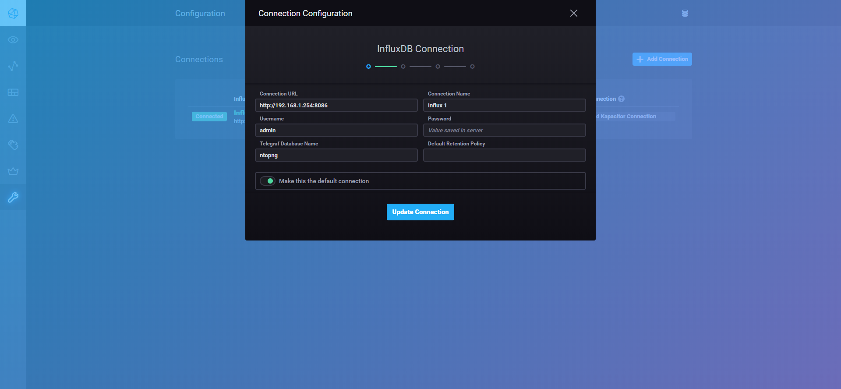This screenshot has height=389, width=841.
Task: Click the 'InfluxDB Connection' heading
Action: (420, 49)
